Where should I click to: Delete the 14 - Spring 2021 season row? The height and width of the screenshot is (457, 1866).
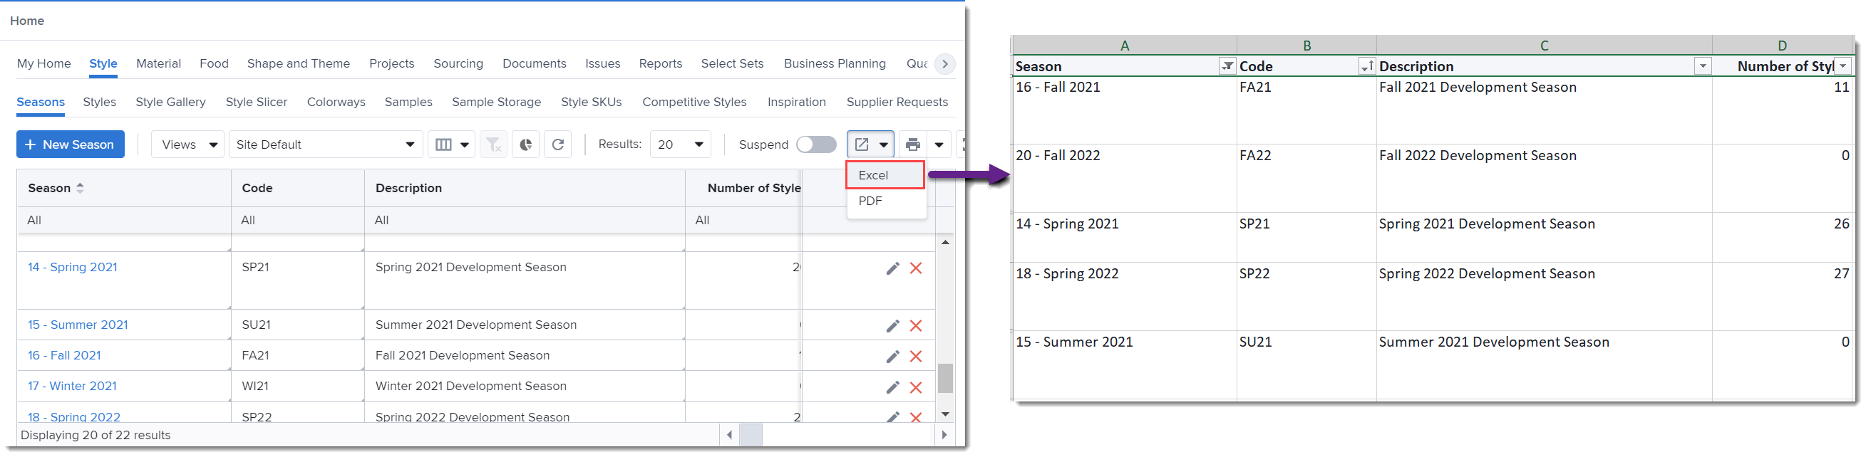point(916,268)
